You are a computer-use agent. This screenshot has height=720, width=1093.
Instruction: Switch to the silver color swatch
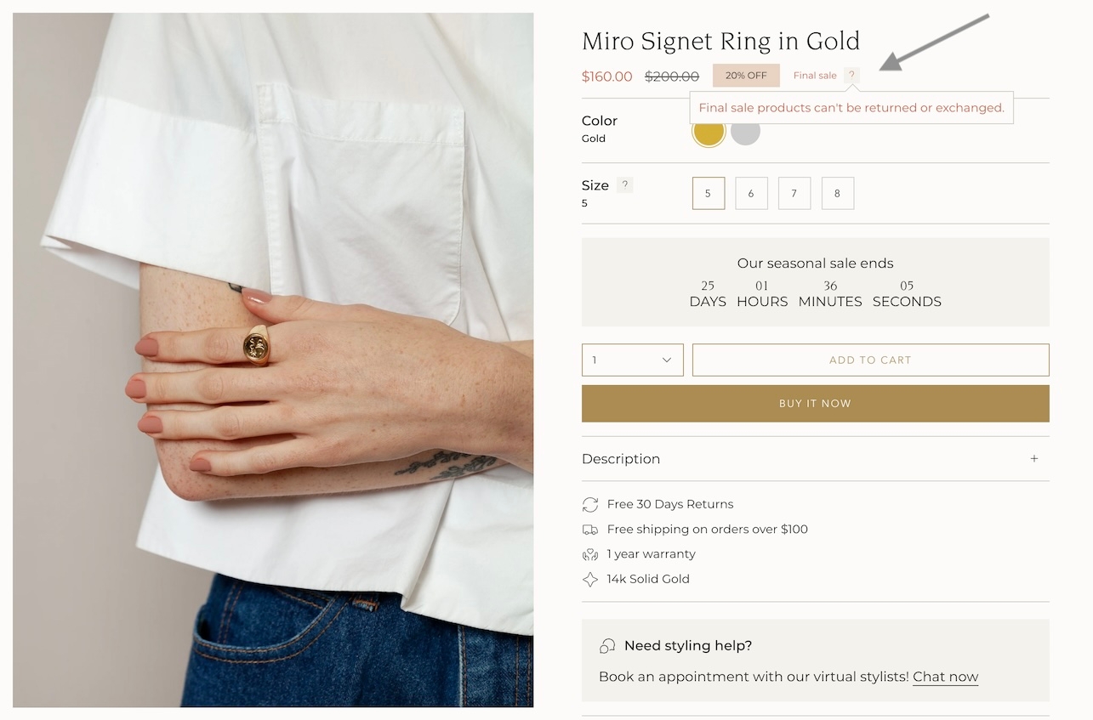click(x=745, y=132)
